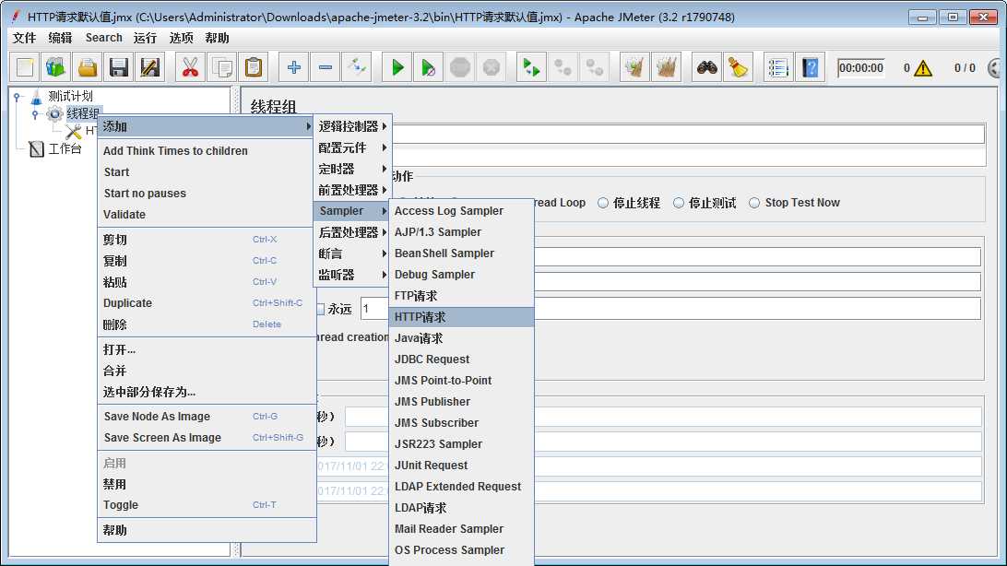Screen dimensions: 1007x566
Task: Click the Copy toolbar icon
Action: pos(222,67)
